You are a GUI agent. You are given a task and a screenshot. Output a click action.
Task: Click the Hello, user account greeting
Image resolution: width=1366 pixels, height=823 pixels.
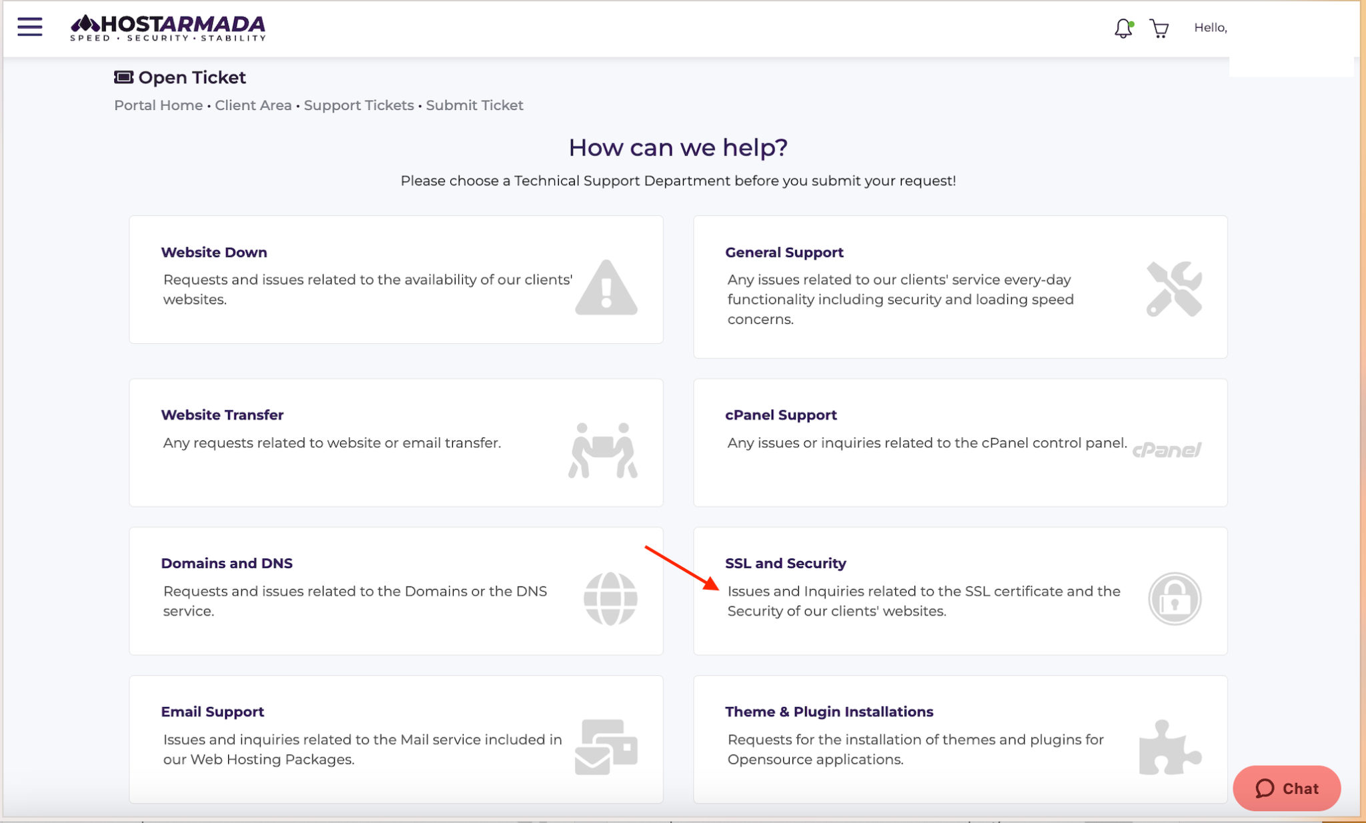click(1210, 27)
